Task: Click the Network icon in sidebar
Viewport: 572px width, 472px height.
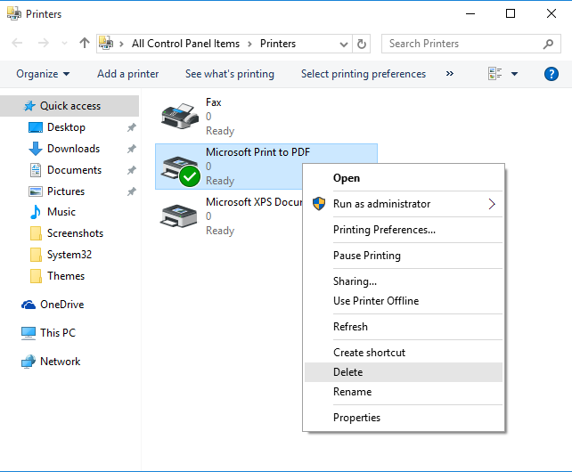Action: point(29,362)
